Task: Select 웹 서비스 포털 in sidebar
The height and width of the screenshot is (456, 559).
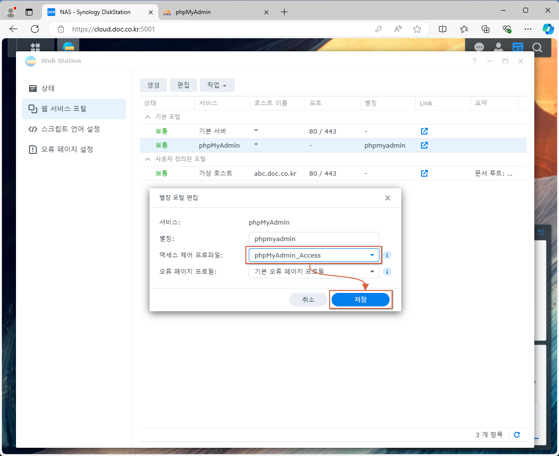Action: tap(74, 109)
